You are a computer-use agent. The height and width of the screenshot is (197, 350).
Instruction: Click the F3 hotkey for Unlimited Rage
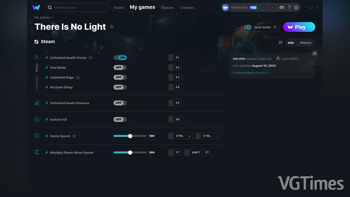click(x=175, y=77)
